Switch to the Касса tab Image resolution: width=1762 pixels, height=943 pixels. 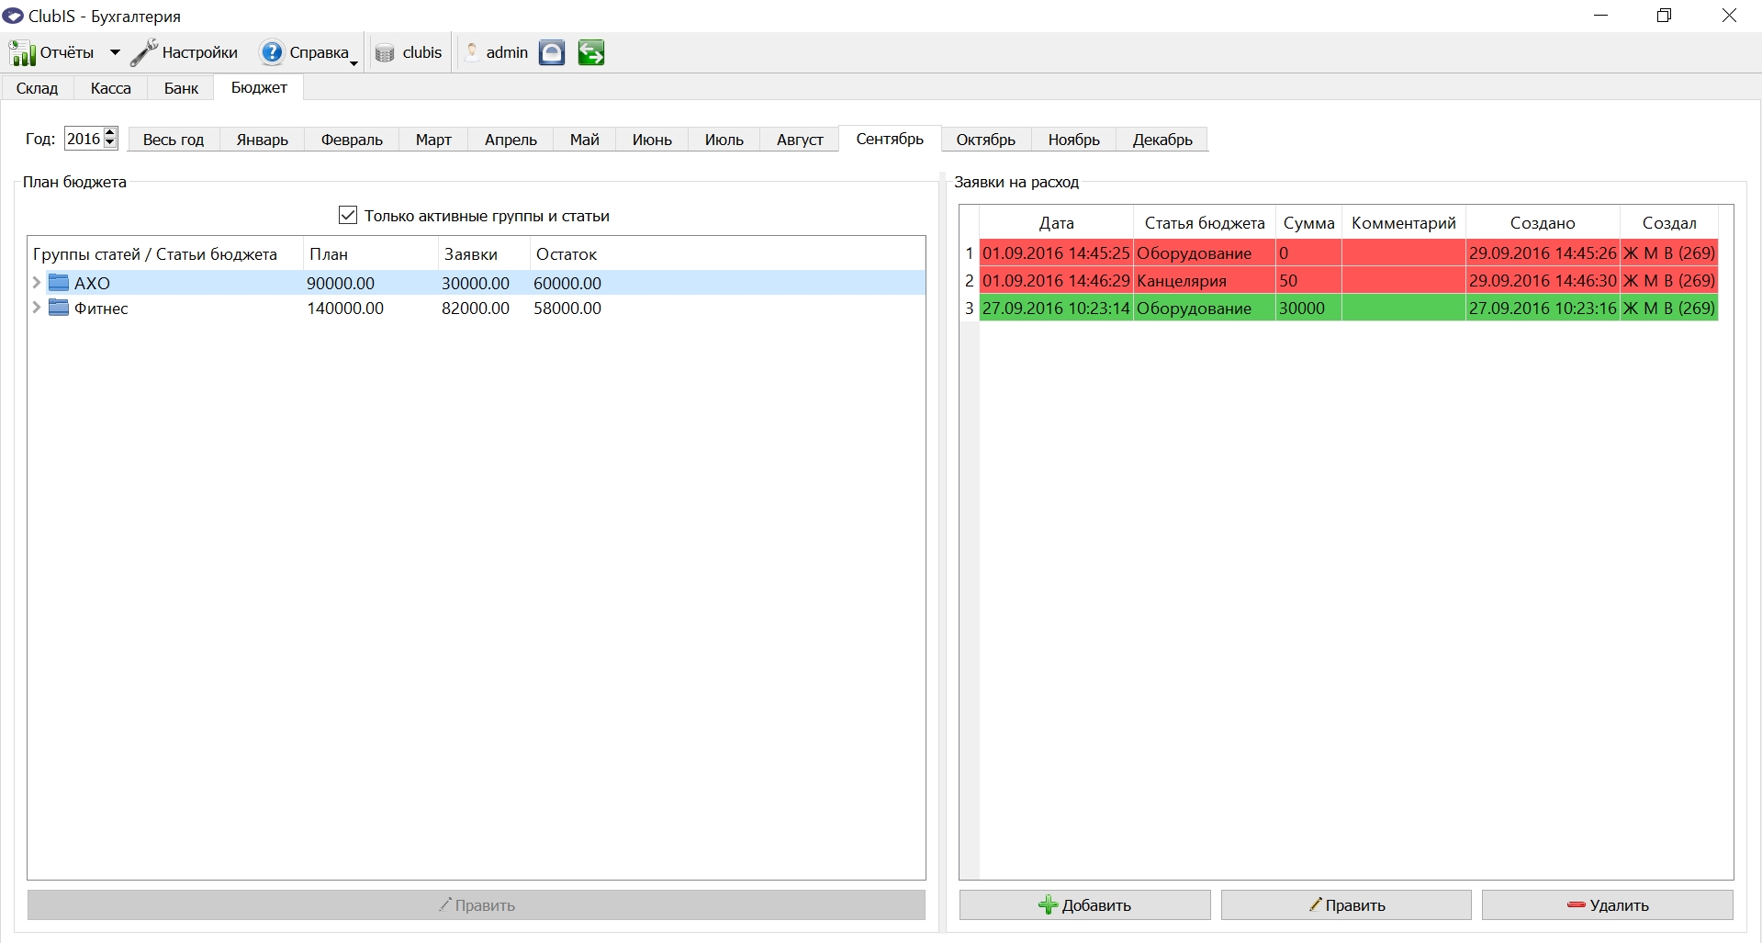(x=110, y=88)
